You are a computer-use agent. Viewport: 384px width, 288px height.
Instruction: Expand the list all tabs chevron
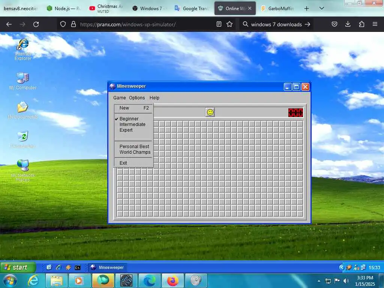point(322,8)
